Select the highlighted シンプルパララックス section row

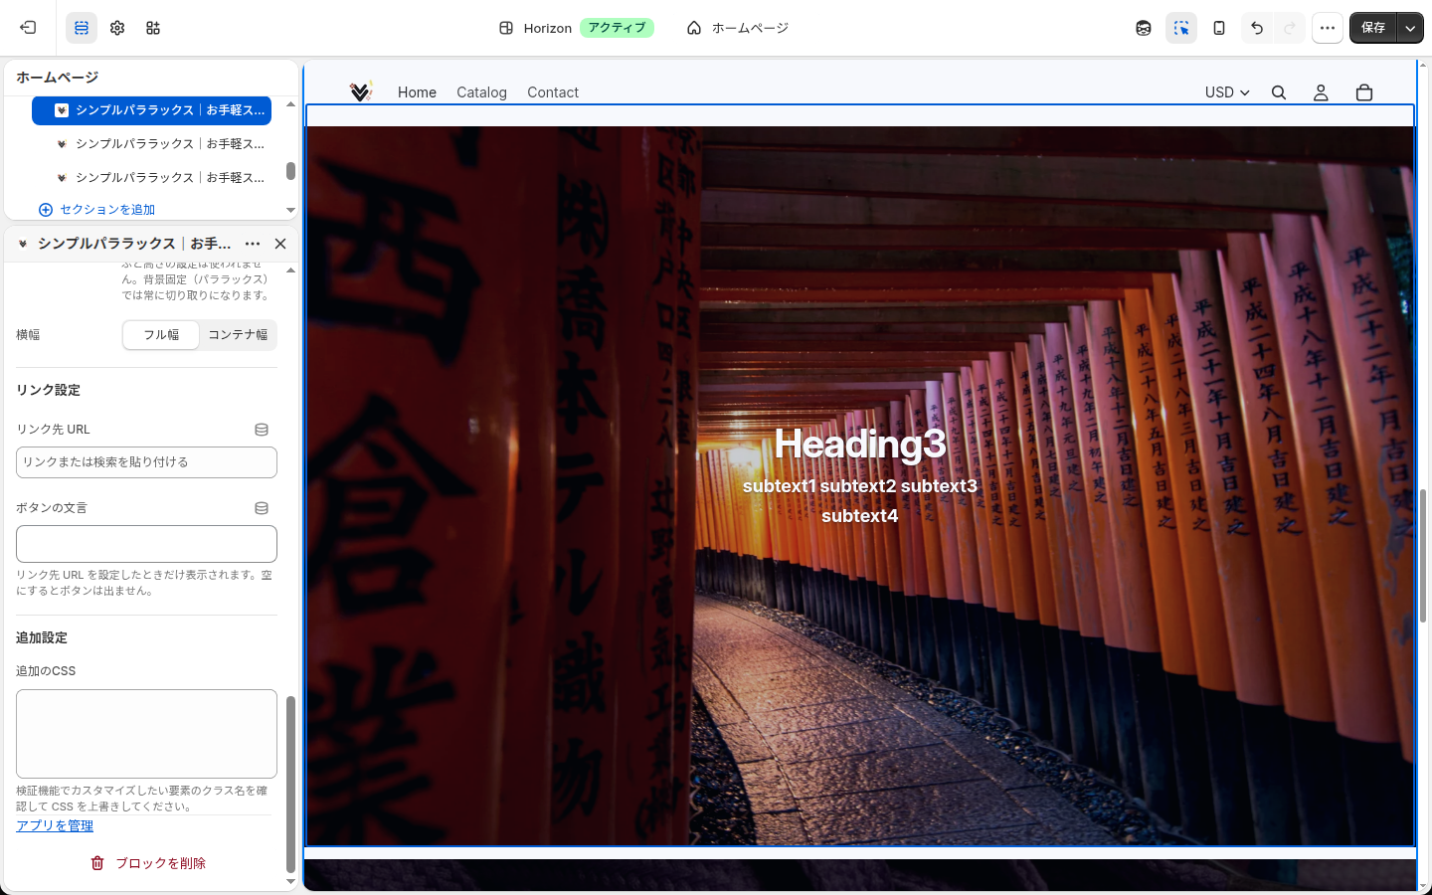tap(151, 110)
